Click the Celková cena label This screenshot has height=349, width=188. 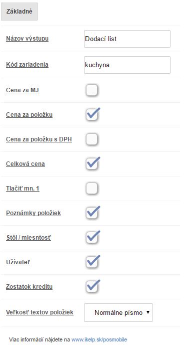coord(25,164)
